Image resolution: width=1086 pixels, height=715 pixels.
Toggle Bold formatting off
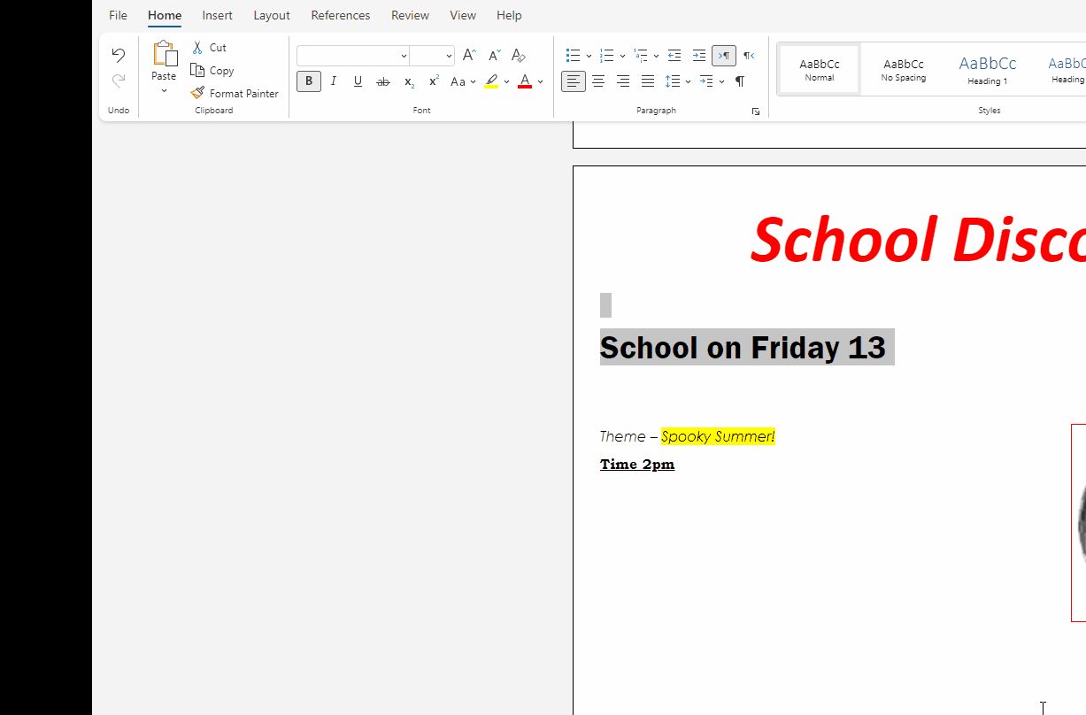[308, 81]
